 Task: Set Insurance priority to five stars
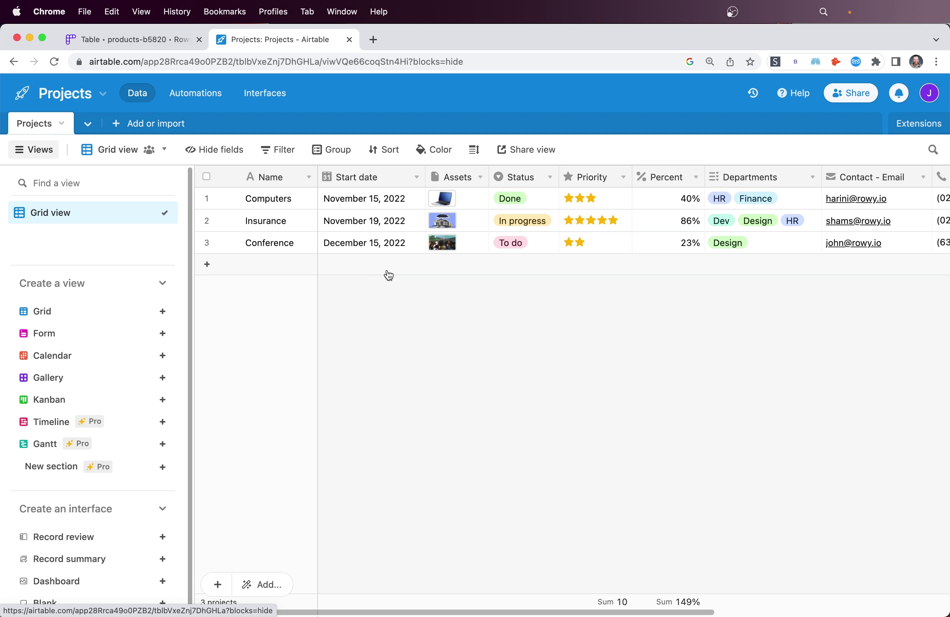click(614, 220)
